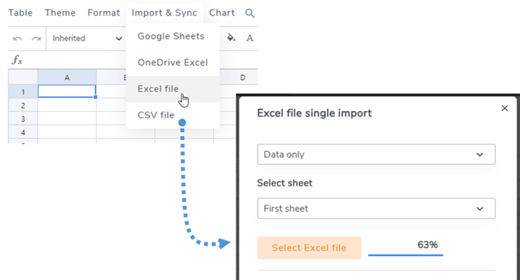
Task: Close the Excel file import dialog
Action: click(x=504, y=108)
